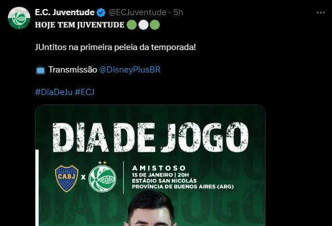The image size is (332, 226).
Task: Click the JUntitos na primeira peleia text
Action: pyautogui.click(x=115, y=47)
